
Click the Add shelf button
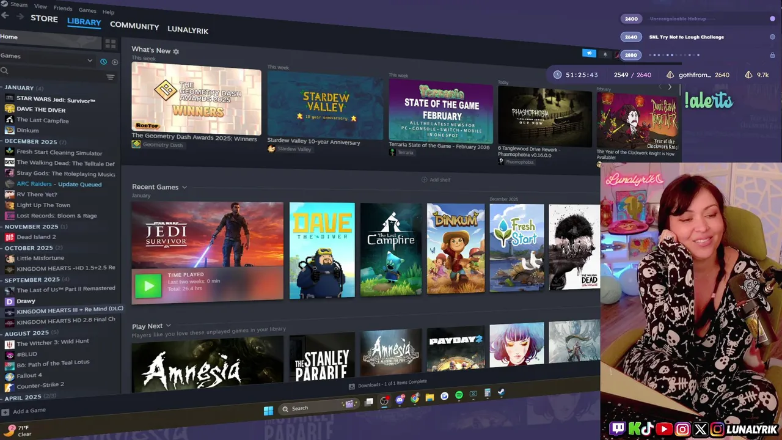point(436,180)
